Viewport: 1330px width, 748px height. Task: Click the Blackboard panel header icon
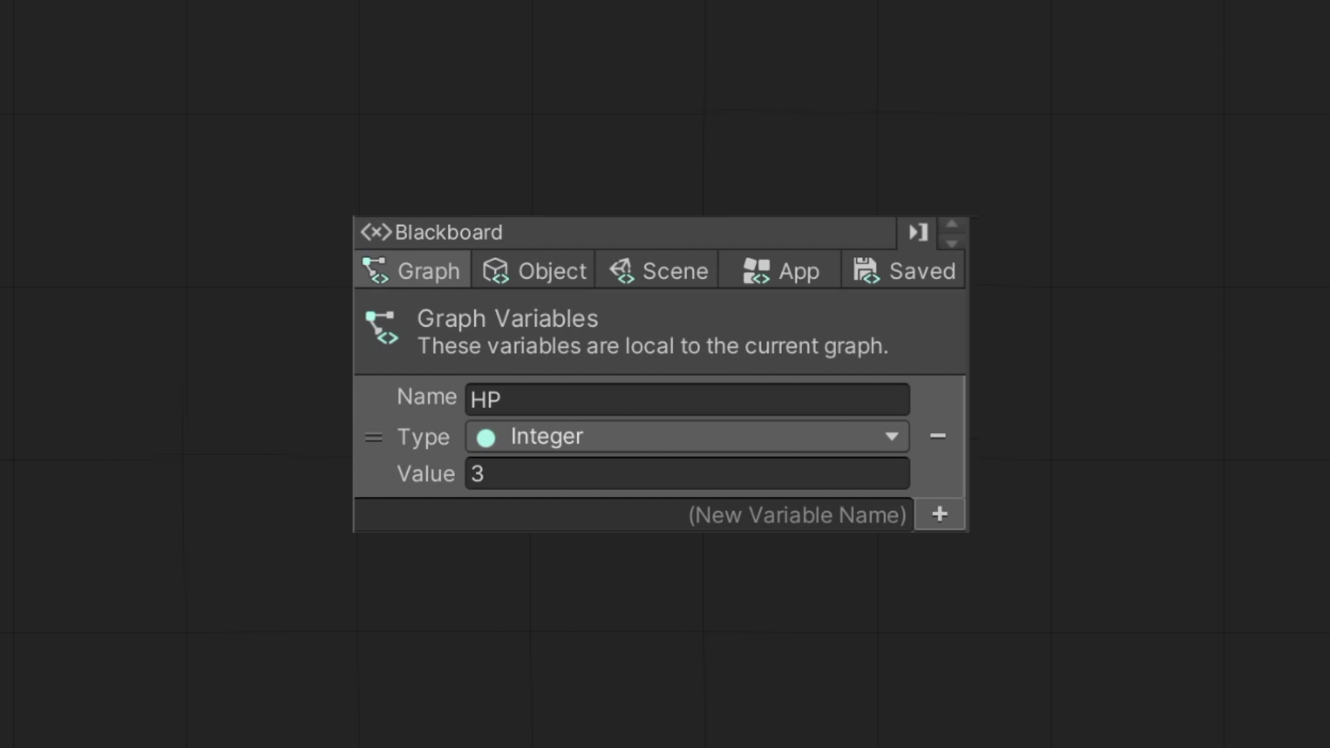coord(375,233)
